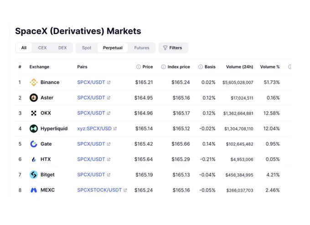The image size is (310, 225).
Task: Click external link icon in MEXC row
Action: (125, 190)
